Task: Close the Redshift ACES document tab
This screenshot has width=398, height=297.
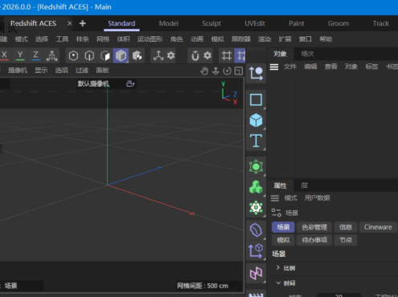Action: coord(70,23)
